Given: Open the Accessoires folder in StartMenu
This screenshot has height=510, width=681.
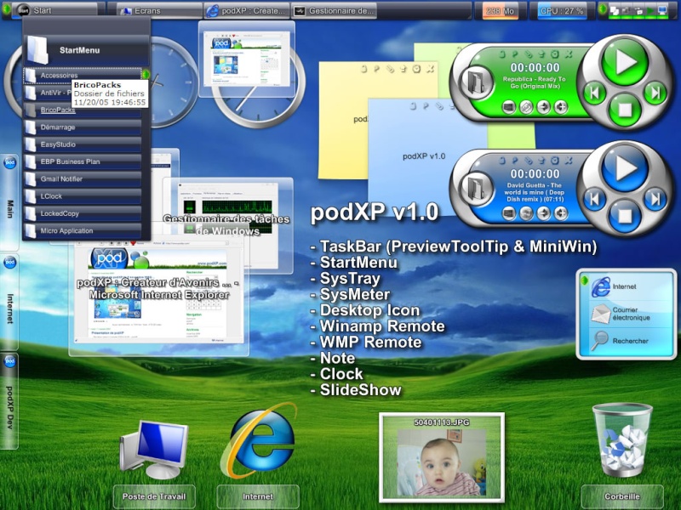Looking at the screenshot, I should 83,76.
